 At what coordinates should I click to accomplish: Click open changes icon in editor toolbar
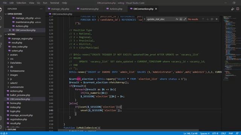pyautogui.click(x=233, y=9)
